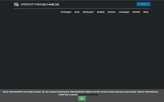The width and height of the screenshot is (164, 102).
Task: Go to the Serie menu item
Action: 77,12
